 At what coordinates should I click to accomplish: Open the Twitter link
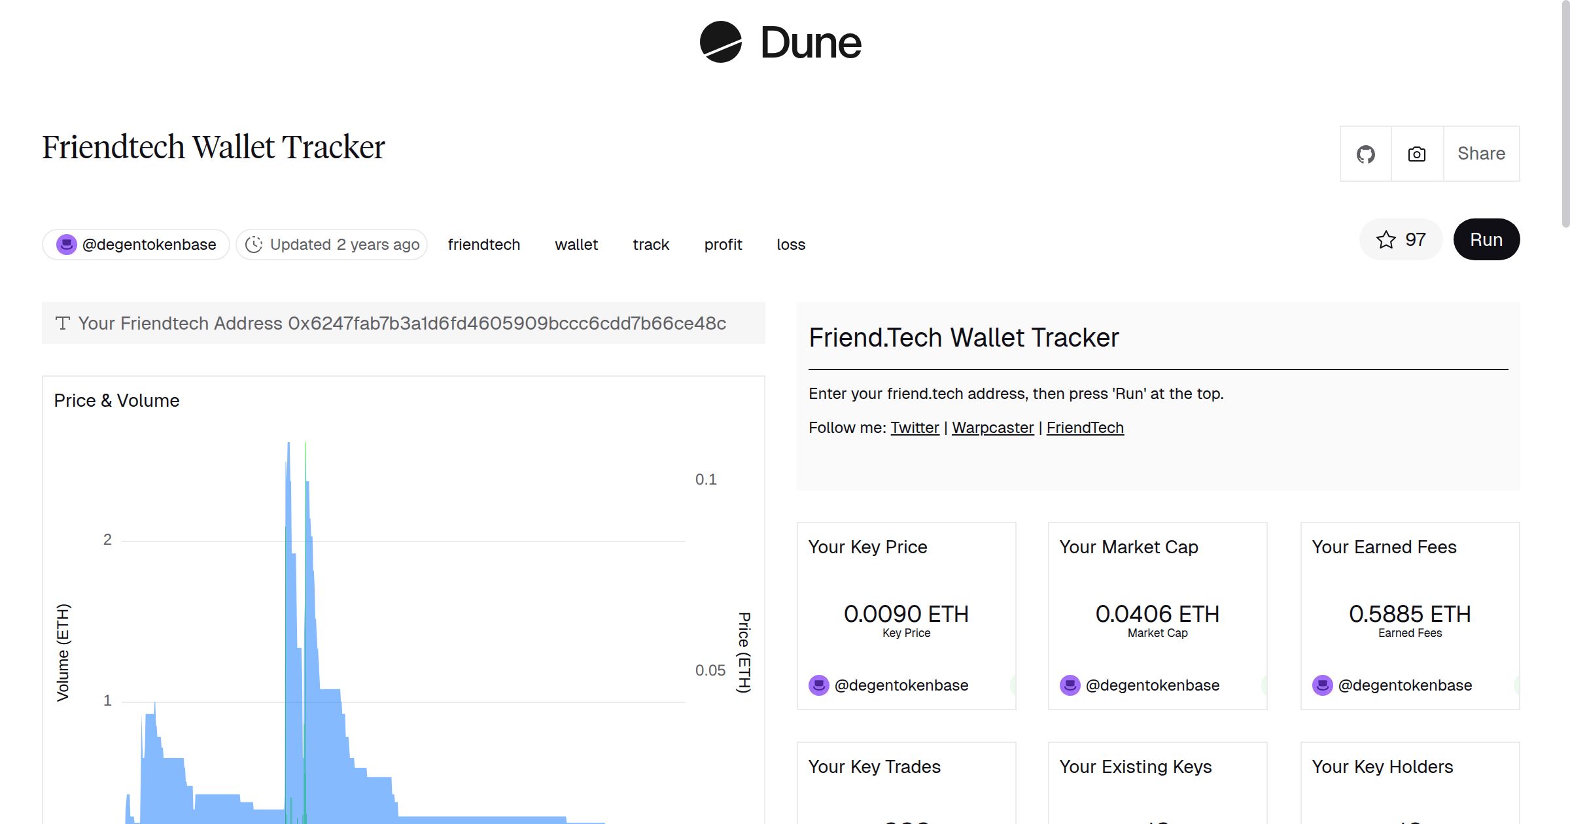click(x=915, y=427)
